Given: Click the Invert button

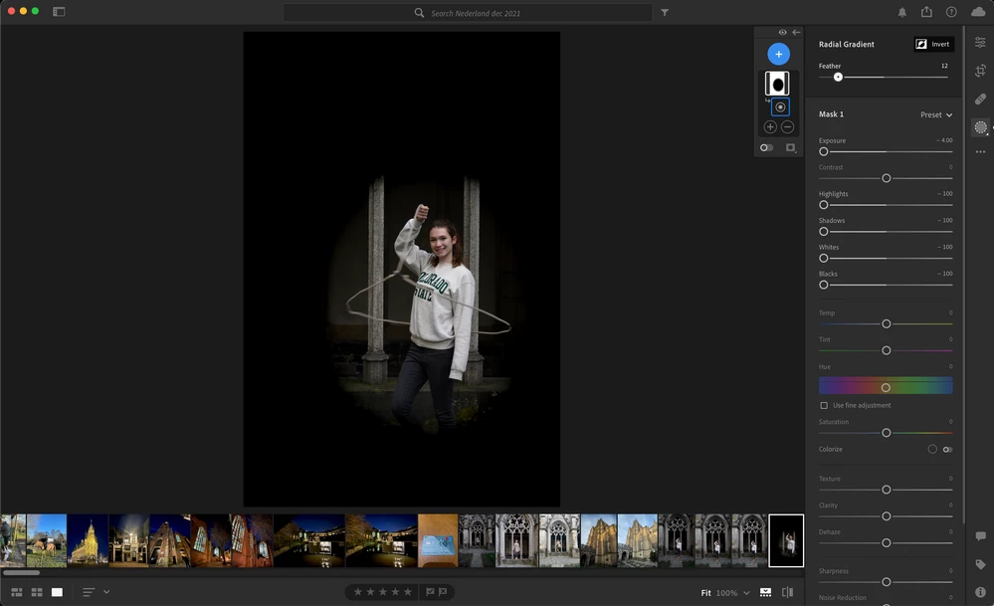Looking at the screenshot, I should pyautogui.click(x=933, y=44).
